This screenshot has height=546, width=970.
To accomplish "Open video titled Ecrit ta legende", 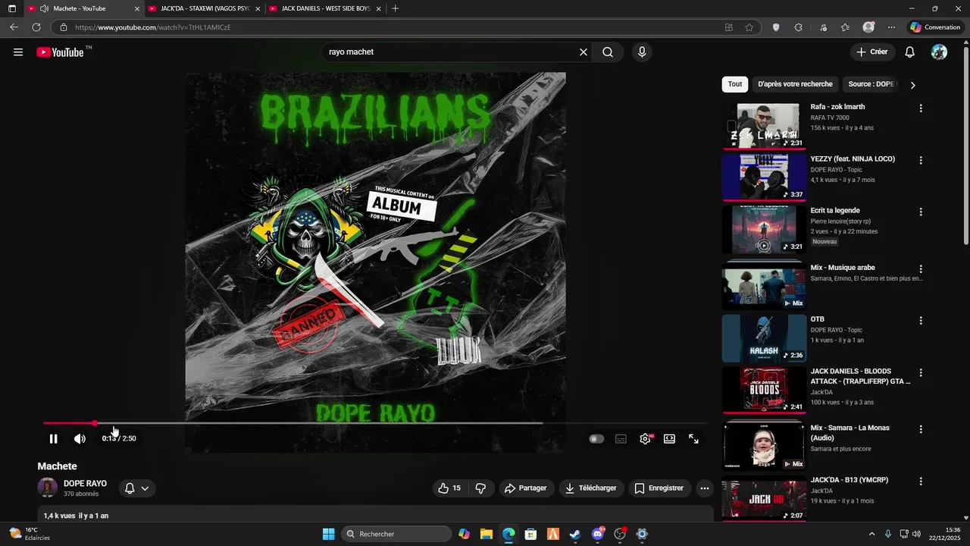I will point(835,211).
